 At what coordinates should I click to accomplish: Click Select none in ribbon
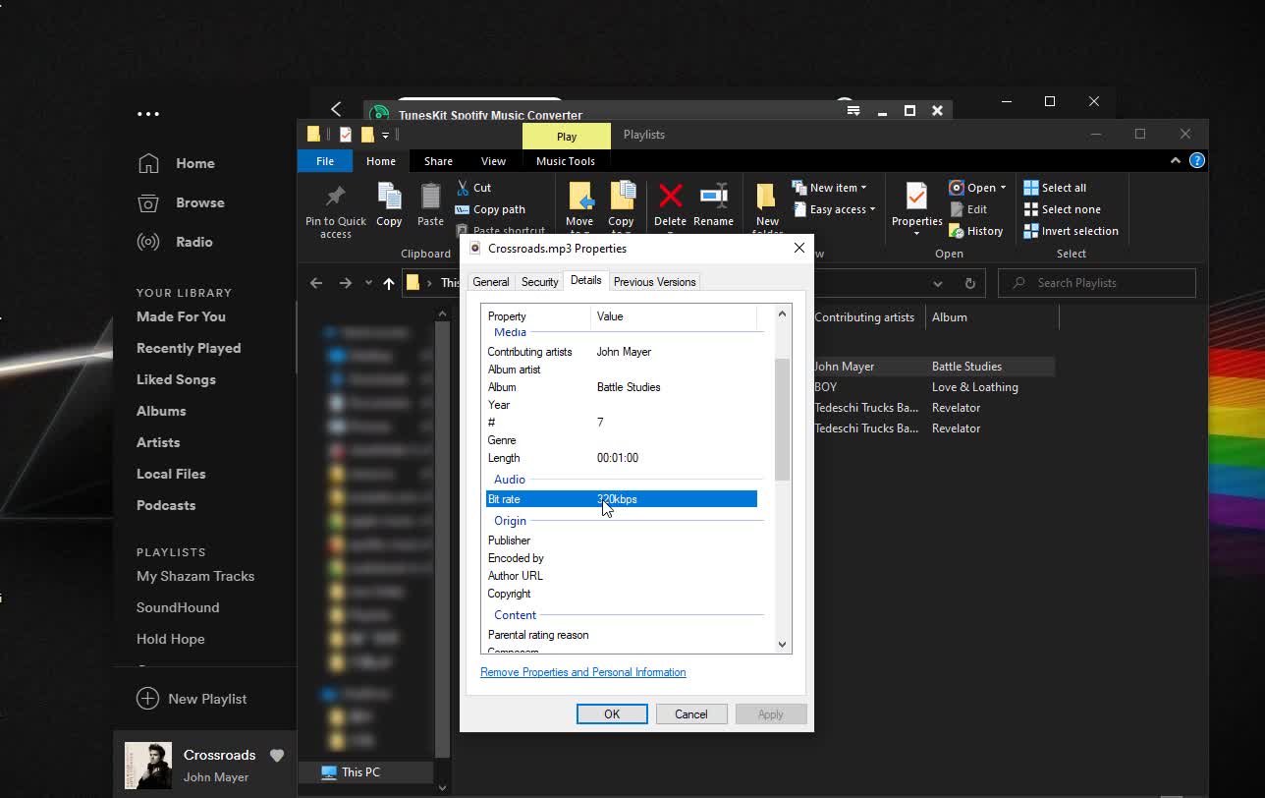coord(1062,209)
